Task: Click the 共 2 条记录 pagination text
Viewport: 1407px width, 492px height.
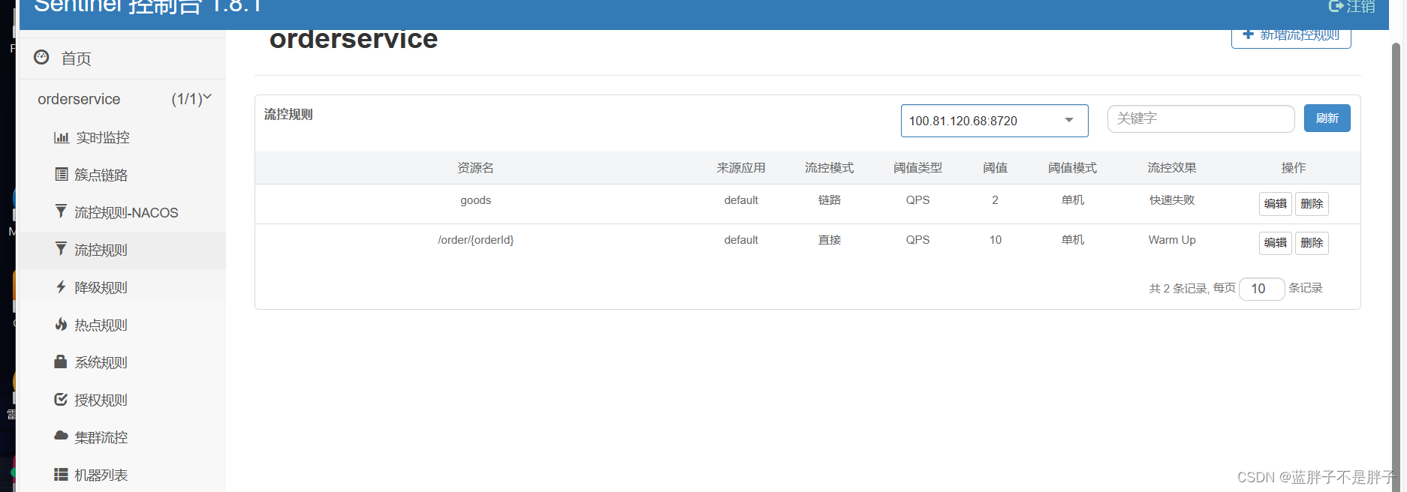Action: coord(1178,289)
